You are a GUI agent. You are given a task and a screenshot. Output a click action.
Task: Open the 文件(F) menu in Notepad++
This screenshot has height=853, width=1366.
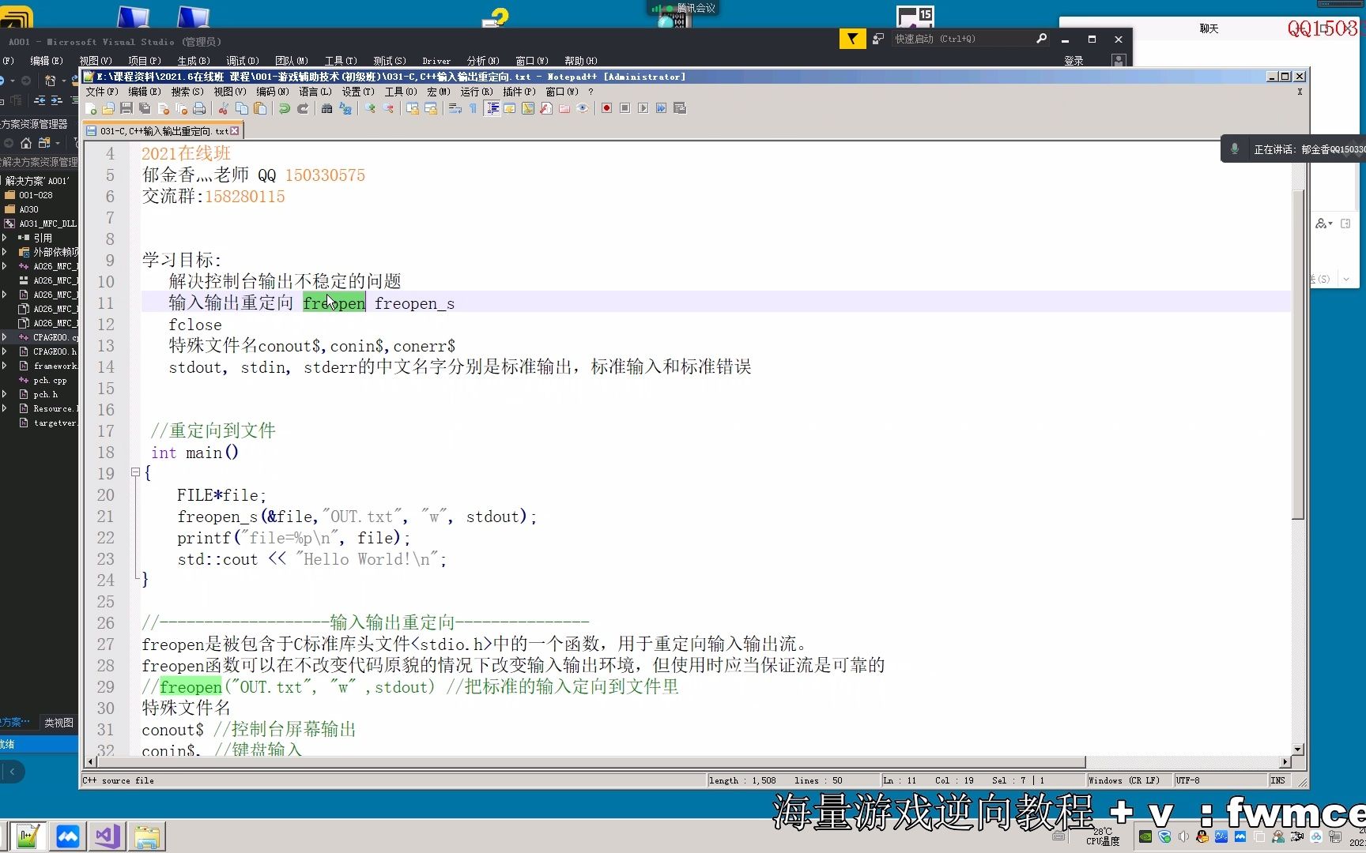point(102,92)
